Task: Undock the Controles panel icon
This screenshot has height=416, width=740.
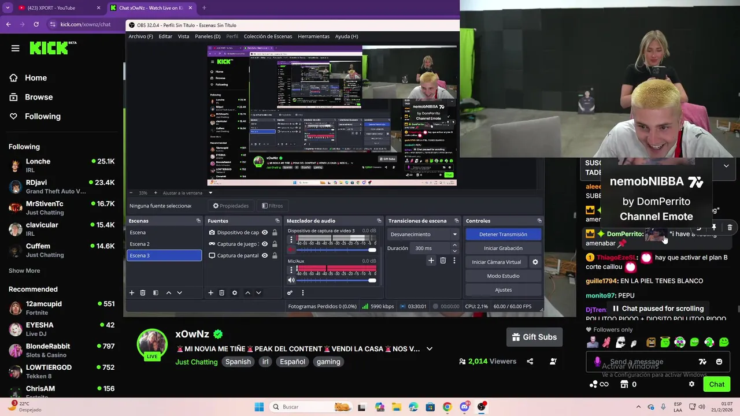Action: point(539,221)
